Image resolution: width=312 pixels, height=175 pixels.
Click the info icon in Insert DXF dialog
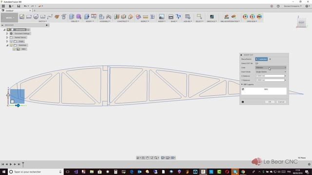[x=243, y=102]
